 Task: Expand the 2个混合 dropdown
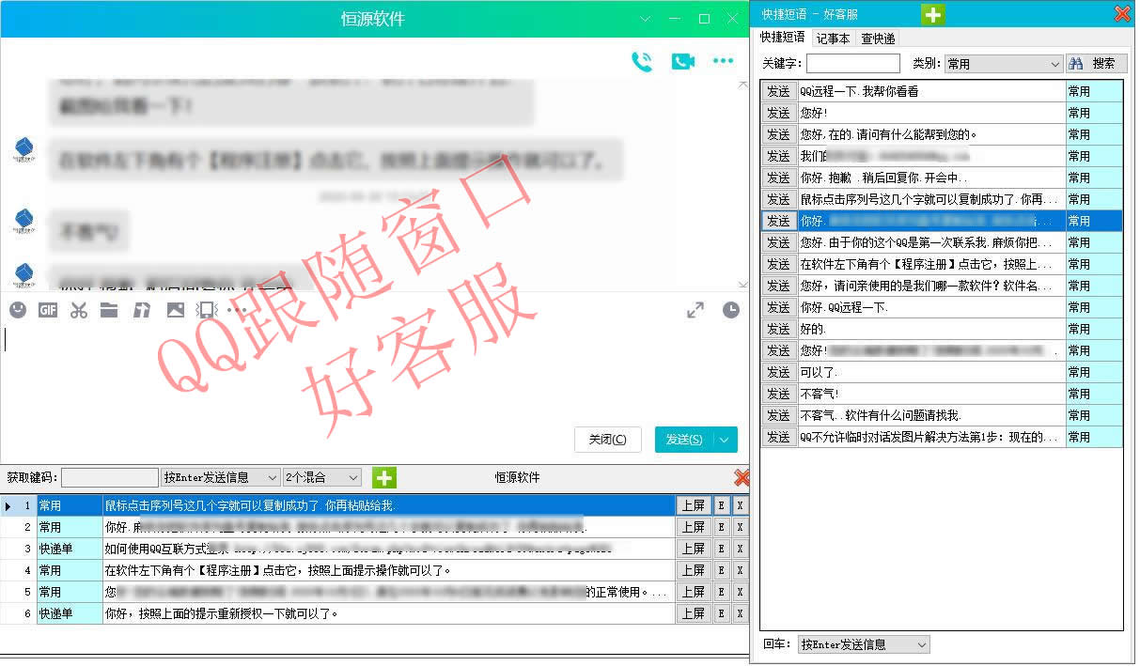point(321,478)
